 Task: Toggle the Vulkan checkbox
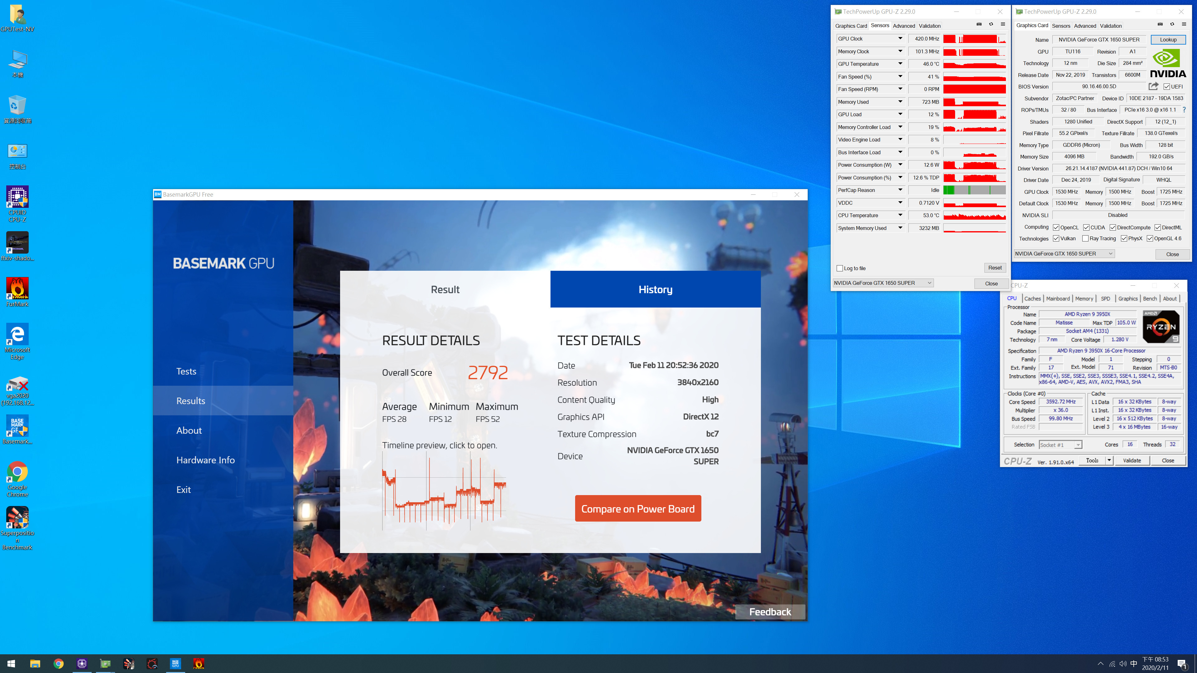coord(1056,239)
